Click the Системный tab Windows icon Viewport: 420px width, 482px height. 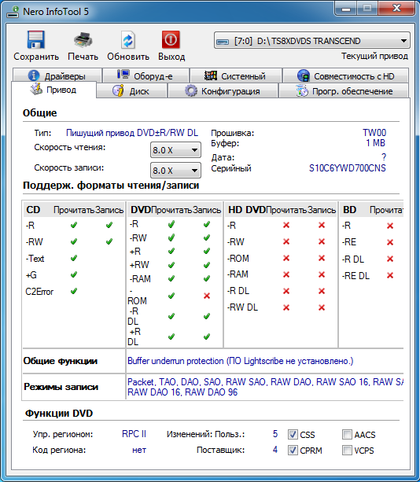click(211, 75)
